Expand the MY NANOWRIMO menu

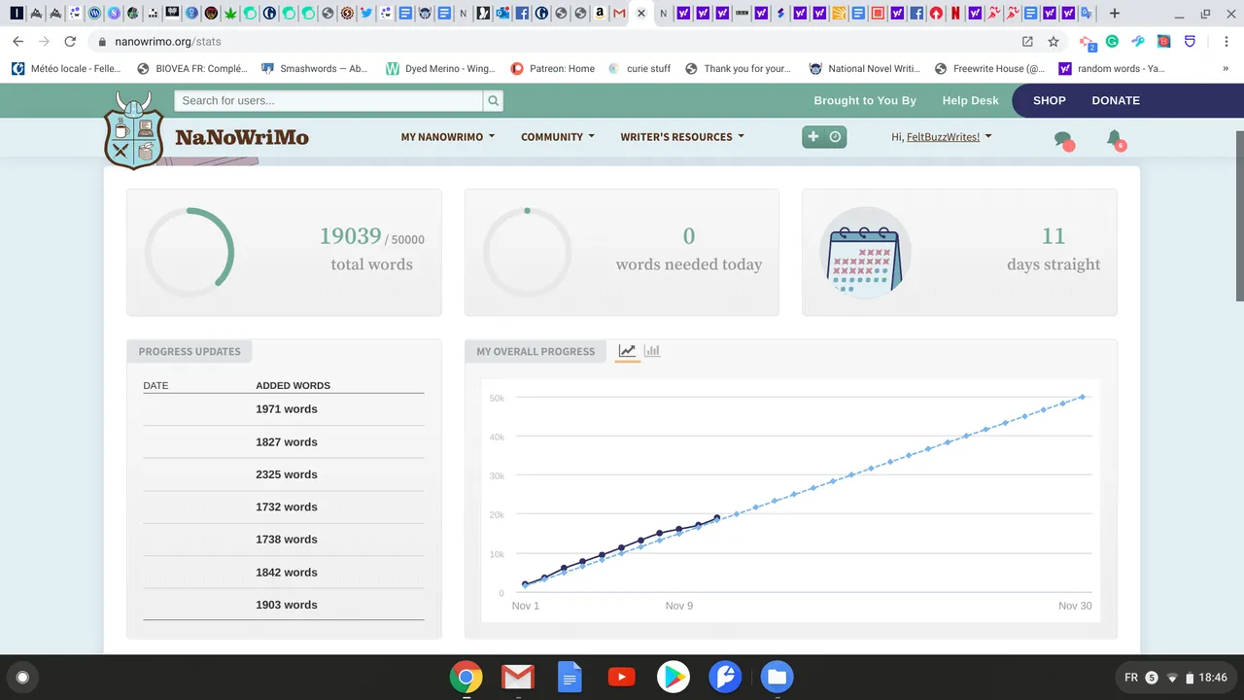point(448,137)
